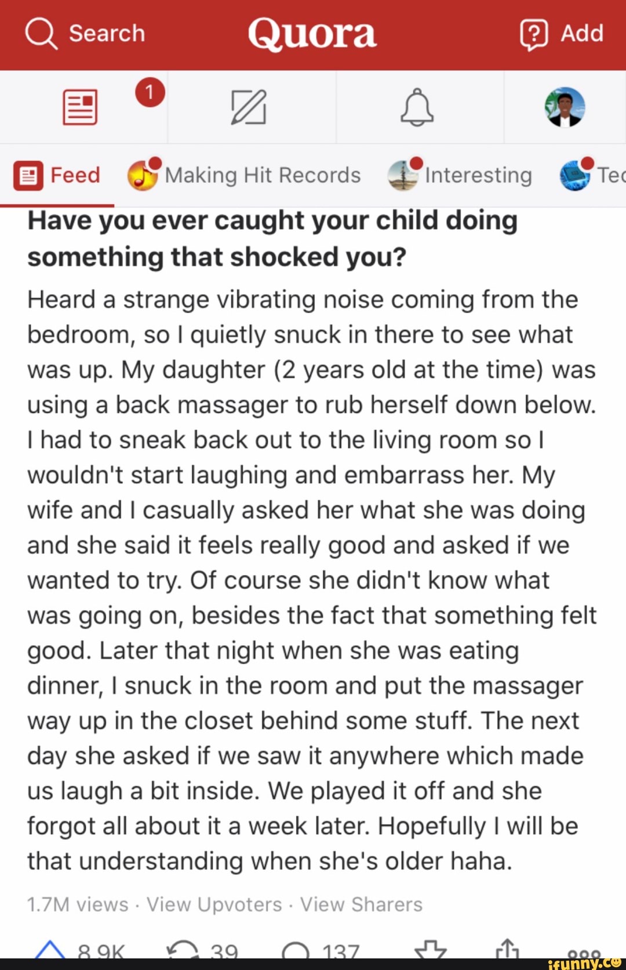Open the profile avatar picture

pyautogui.click(x=565, y=107)
